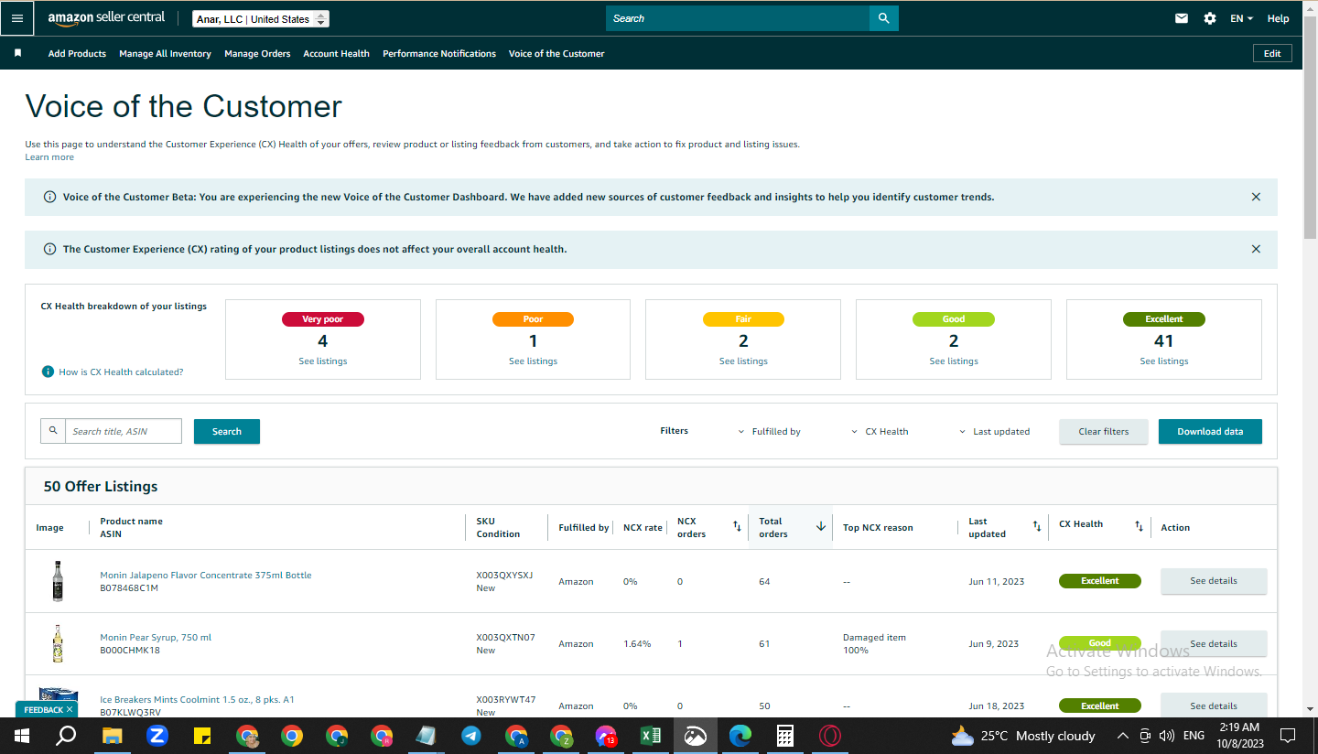
Task: Focus the Search title, ASIN field
Action: (x=124, y=431)
